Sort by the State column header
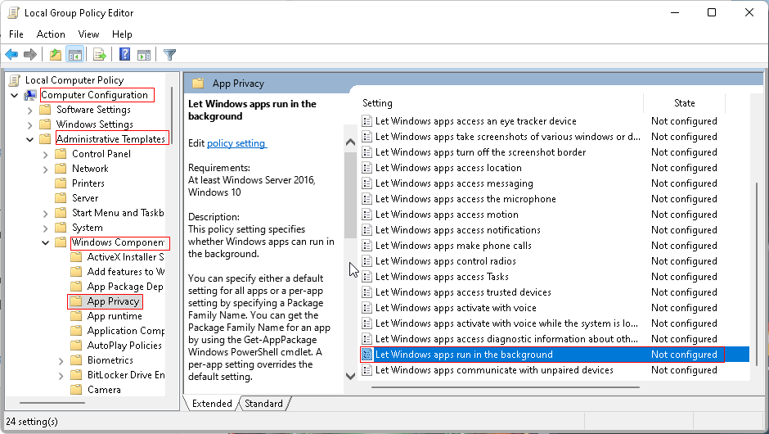This screenshot has height=434, width=769. [x=684, y=103]
